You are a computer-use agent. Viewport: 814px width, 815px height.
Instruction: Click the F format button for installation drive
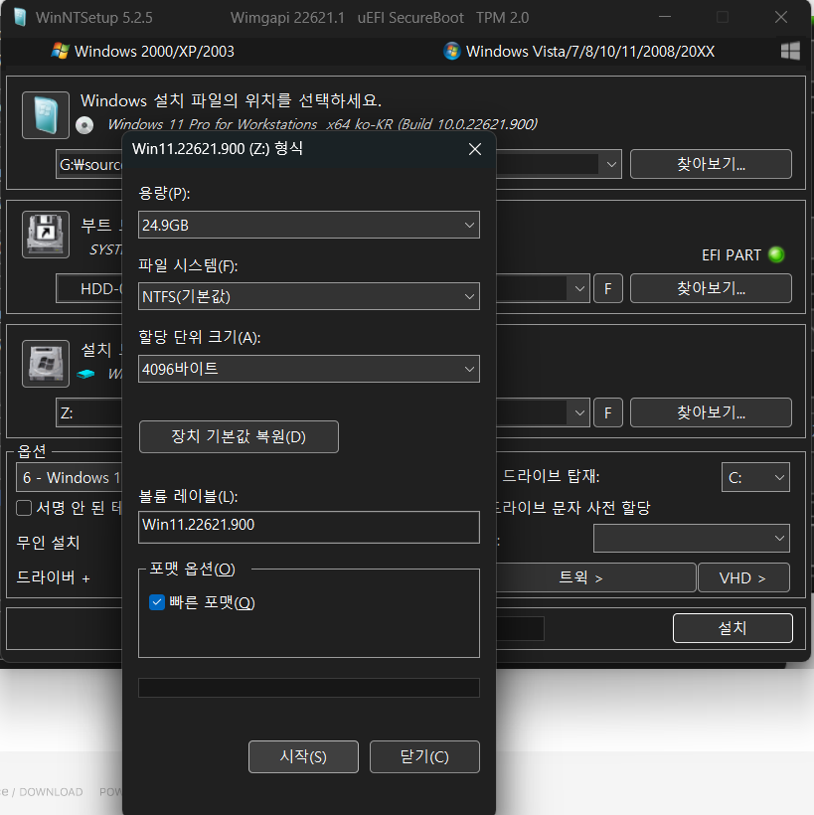coord(608,412)
